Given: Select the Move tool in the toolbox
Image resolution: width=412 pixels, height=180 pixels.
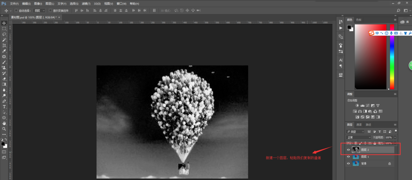Looking at the screenshot, I should (x=4, y=23).
